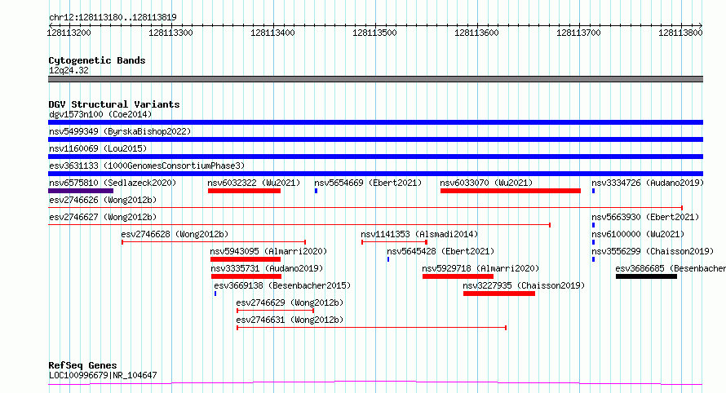Click the LOC100996679|NR_104647 gene label
726x393 pixels.
coord(103,375)
